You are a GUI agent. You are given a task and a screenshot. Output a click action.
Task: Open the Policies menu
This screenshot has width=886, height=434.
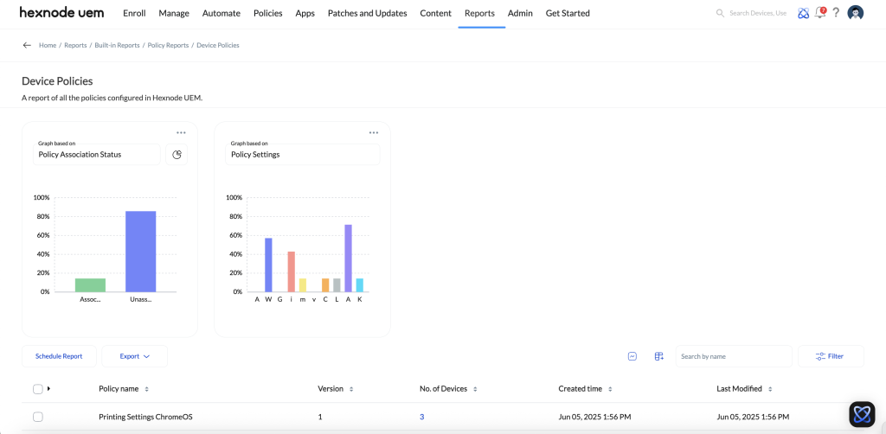point(267,14)
